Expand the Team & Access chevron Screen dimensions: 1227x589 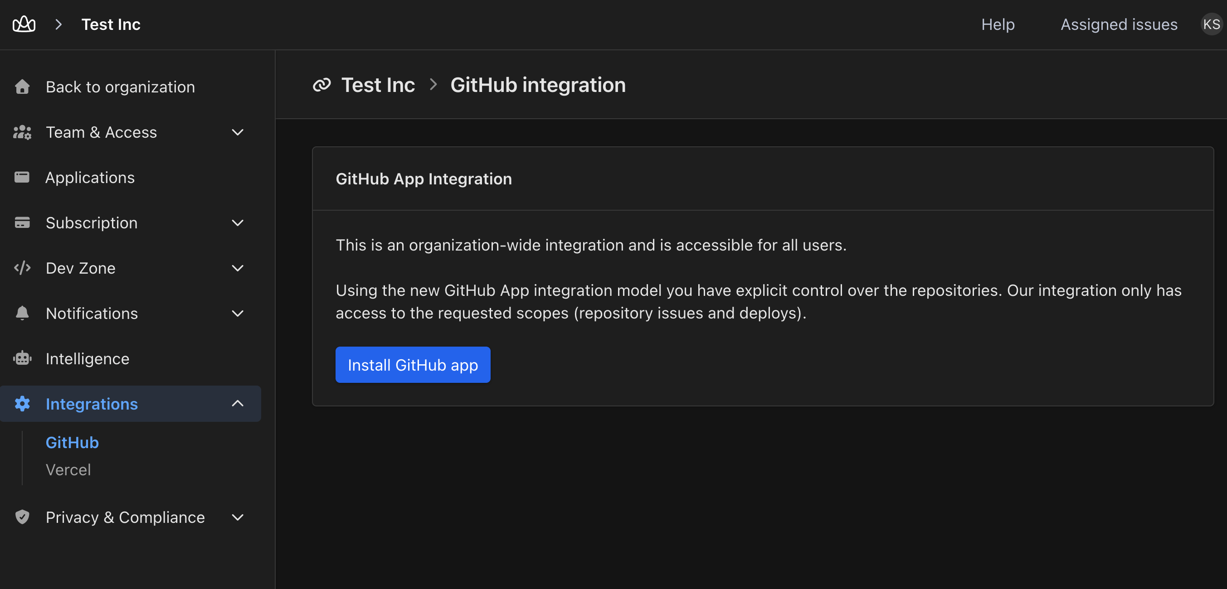point(238,132)
